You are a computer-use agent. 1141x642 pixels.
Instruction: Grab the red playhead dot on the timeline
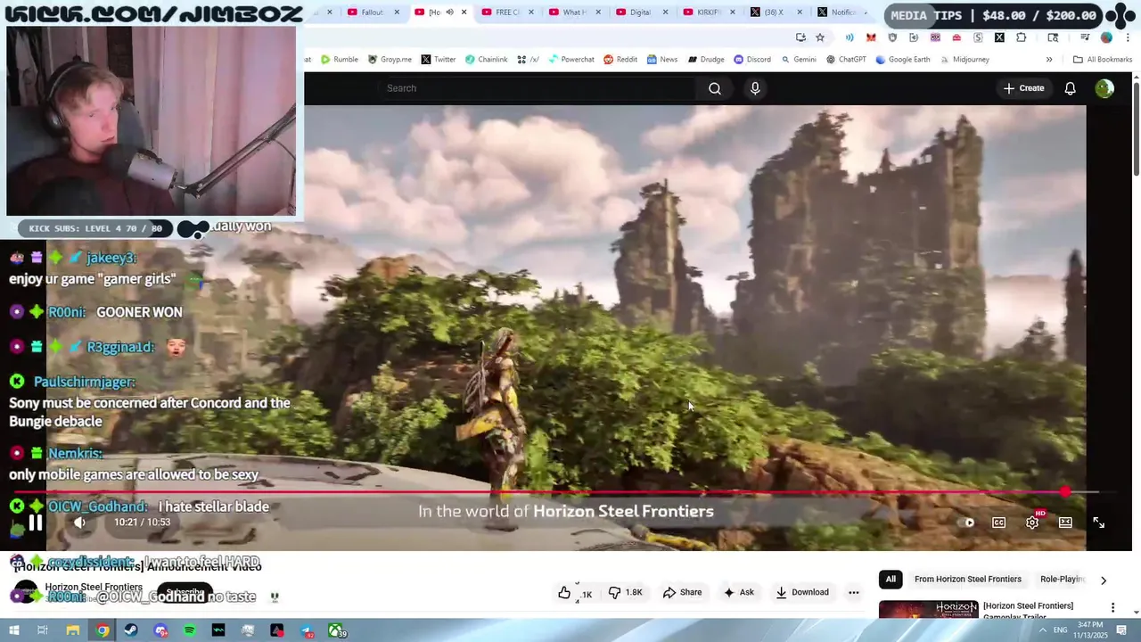(1065, 491)
